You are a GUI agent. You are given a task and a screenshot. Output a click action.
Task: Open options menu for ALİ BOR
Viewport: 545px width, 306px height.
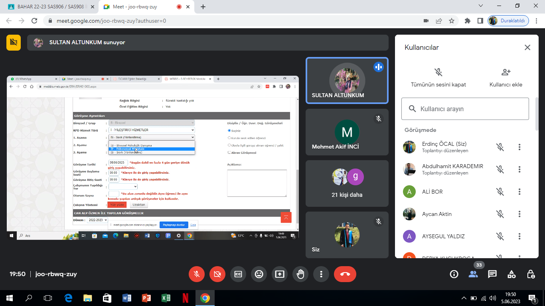[x=519, y=192]
